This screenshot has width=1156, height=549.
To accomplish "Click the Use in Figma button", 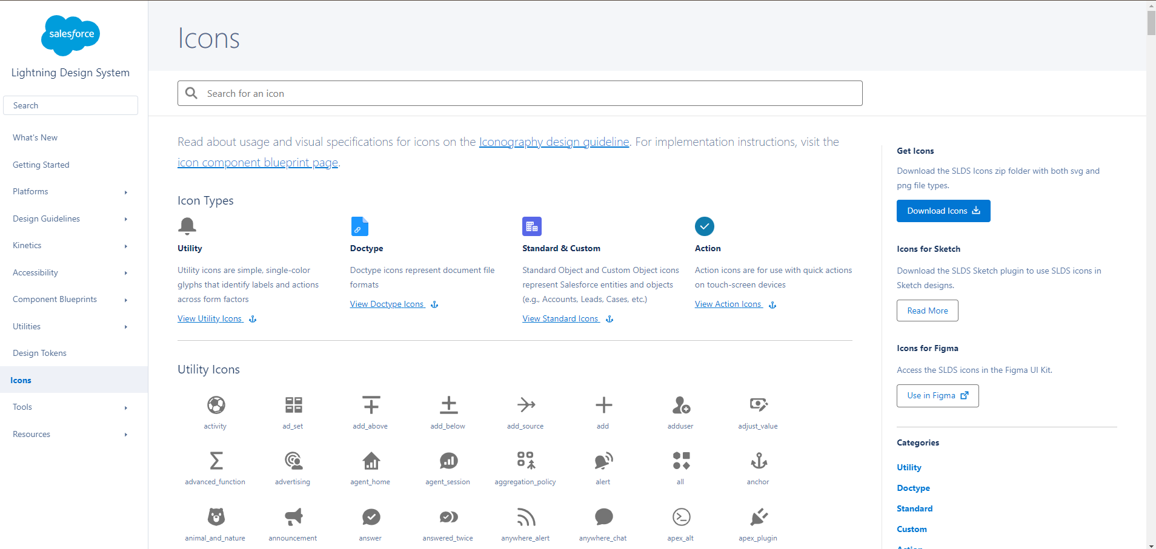I will click(x=937, y=396).
